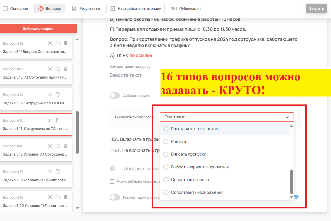Select 'Рейтинг' radio option
Image resolution: width=331 pixels, height=221 pixels.
pos(166,141)
